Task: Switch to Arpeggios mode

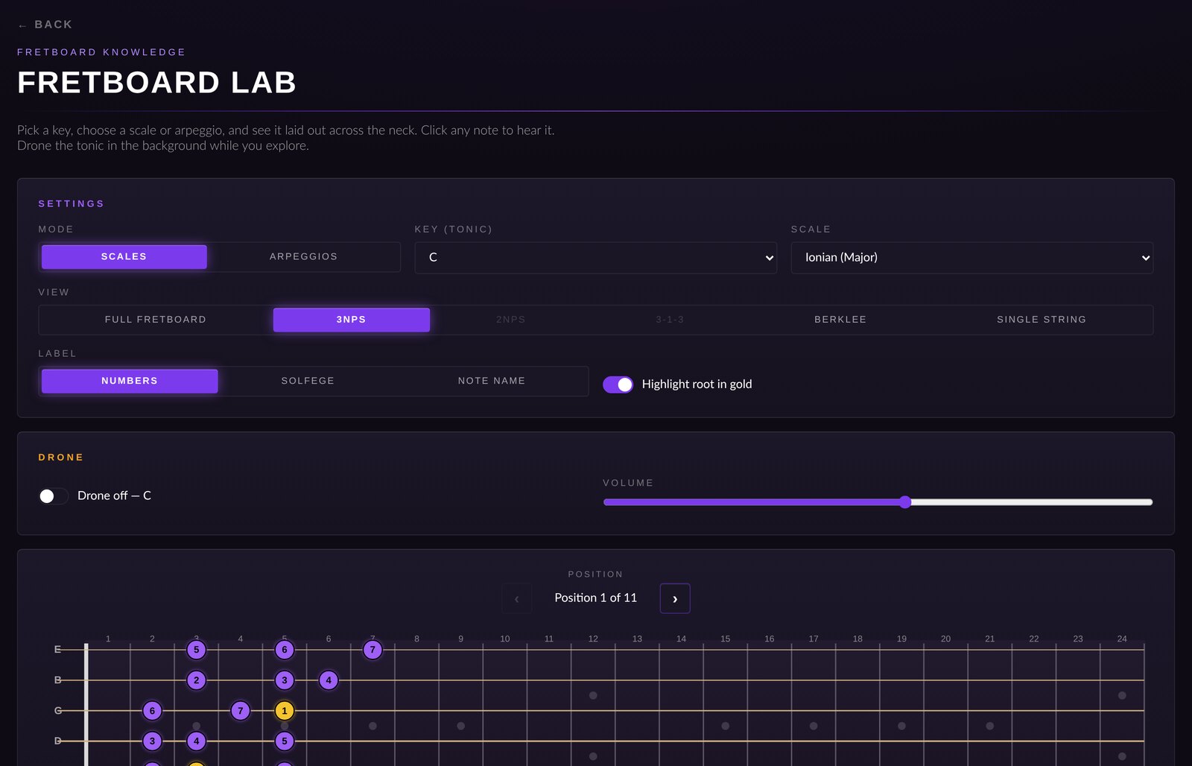Action: tap(303, 256)
